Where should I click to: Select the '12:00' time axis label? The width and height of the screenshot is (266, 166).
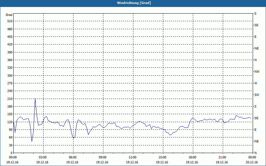132,157
